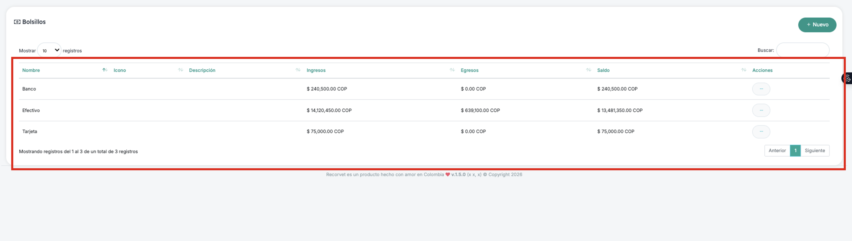852x241 pixels.
Task: Open actions menu for Banco row
Action: 761,89
